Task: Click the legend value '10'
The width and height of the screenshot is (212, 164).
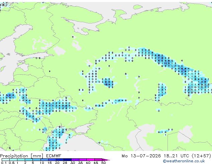Action: click(42, 163)
